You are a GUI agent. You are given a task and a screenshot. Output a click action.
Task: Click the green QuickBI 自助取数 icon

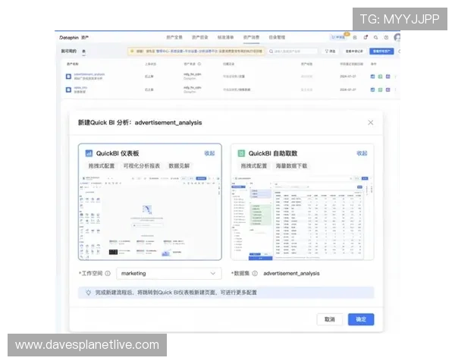point(241,153)
